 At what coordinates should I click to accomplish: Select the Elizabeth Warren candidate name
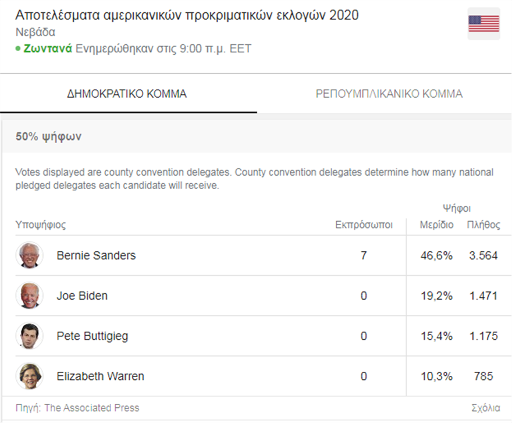coord(100,376)
